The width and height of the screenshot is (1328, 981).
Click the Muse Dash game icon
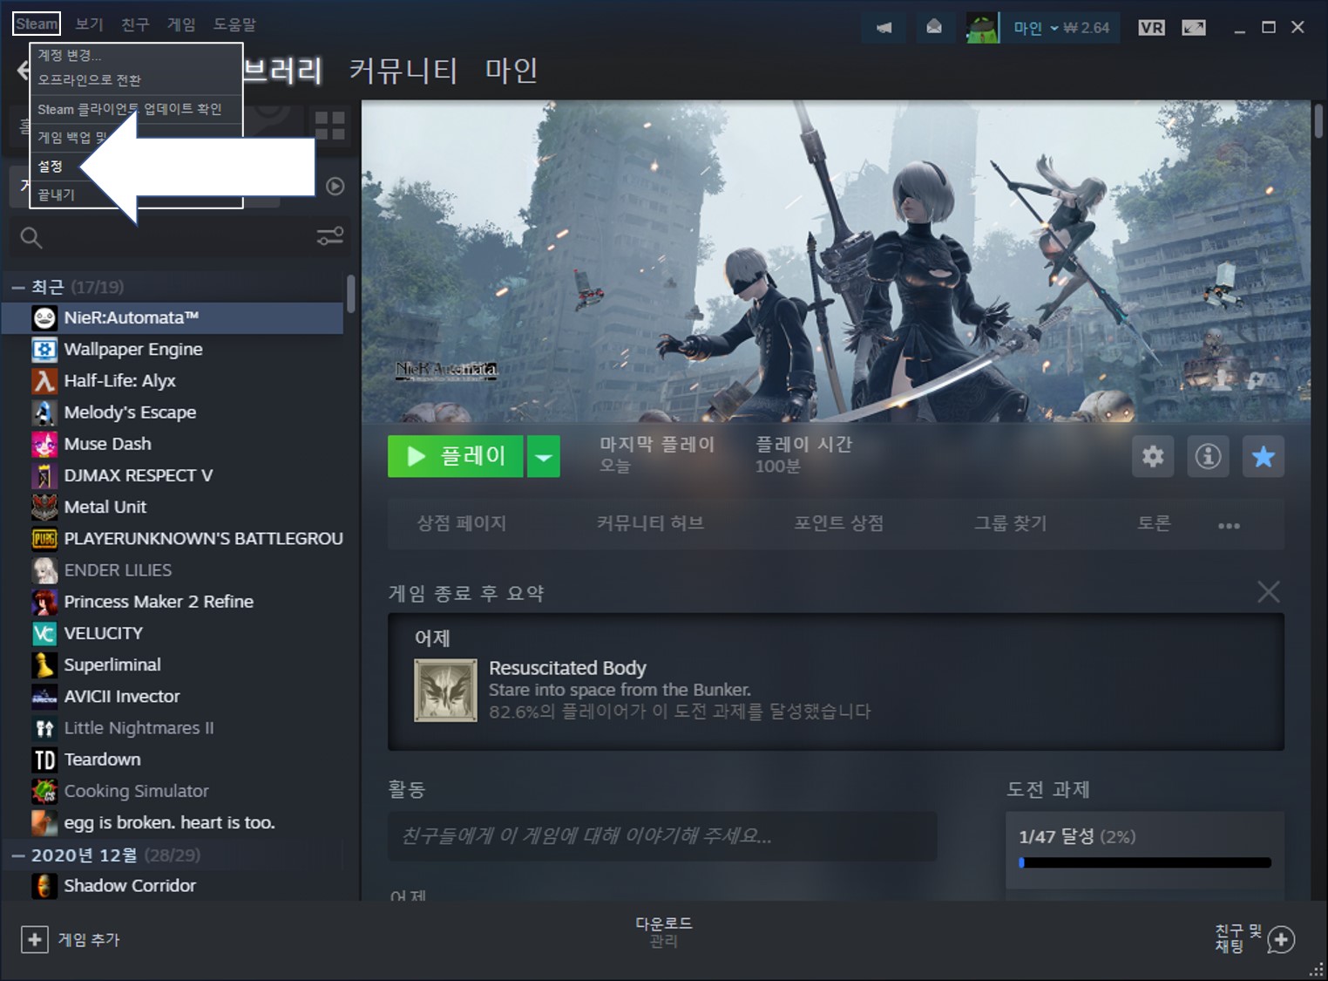click(x=44, y=444)
